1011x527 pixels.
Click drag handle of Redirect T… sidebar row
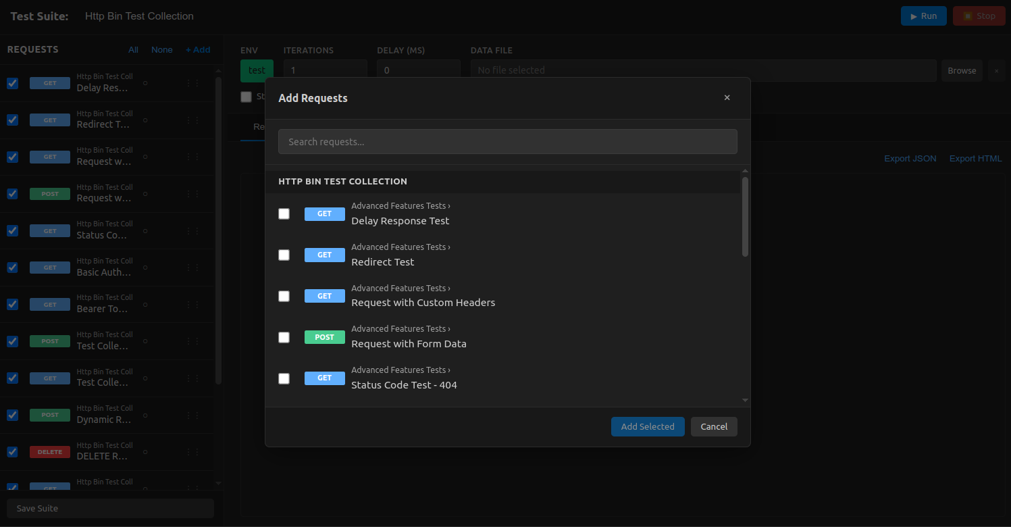click(192, 120)
